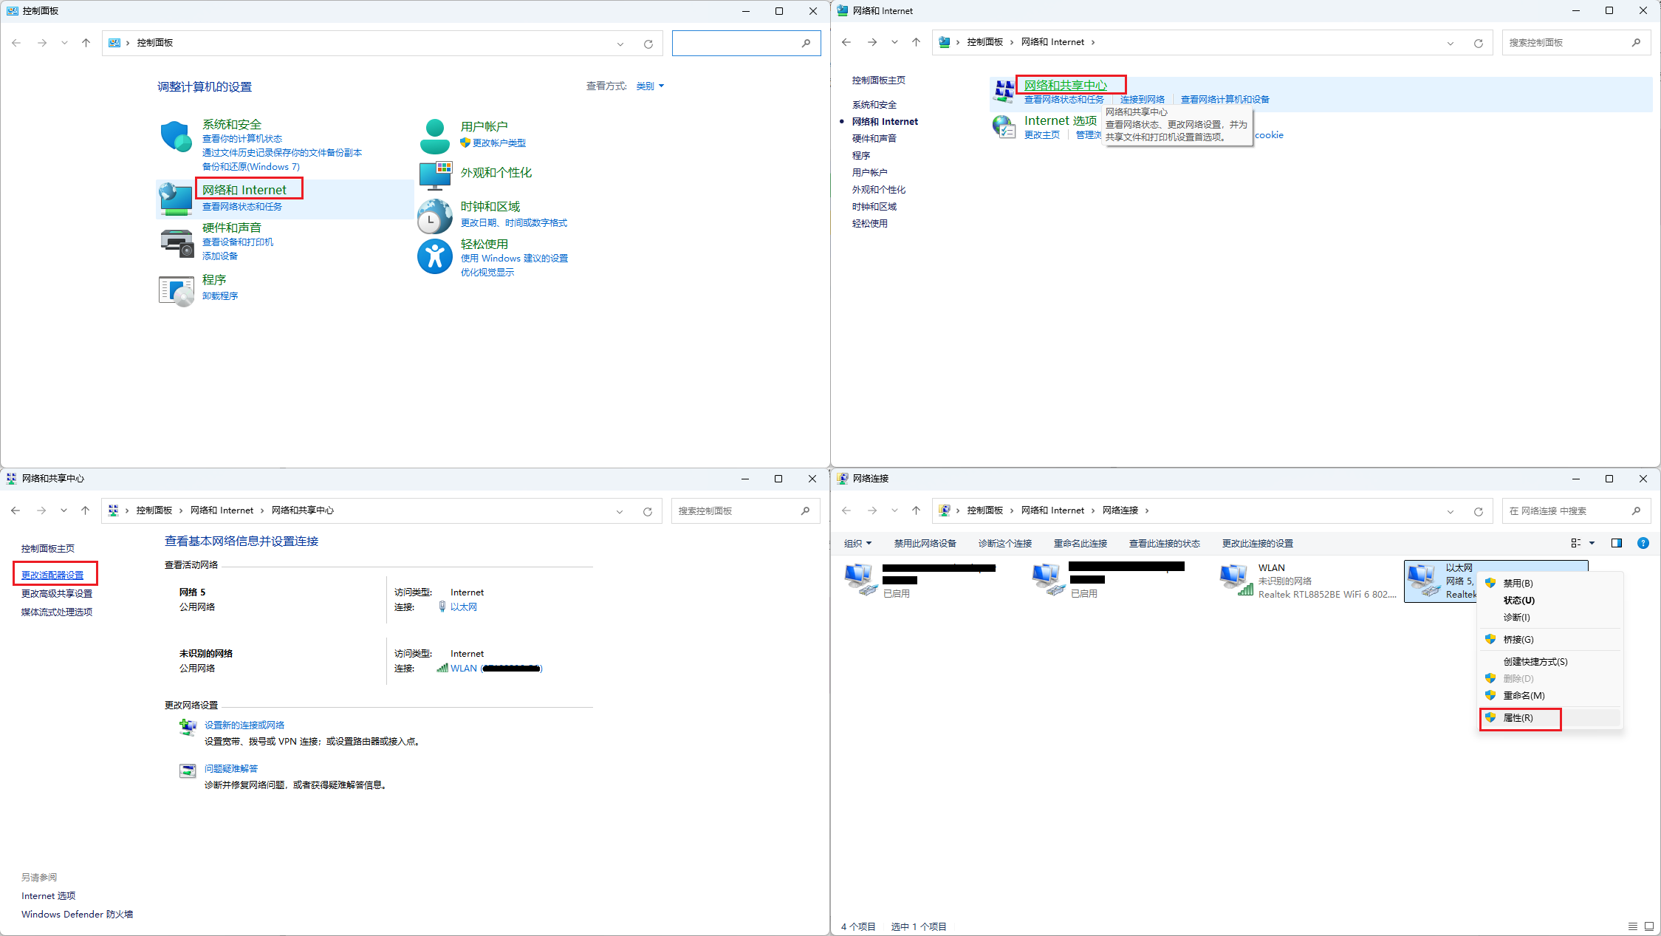Click the User Accounts icon
Image resolution: width=1661 pixels, height=936 pixels.
point(434,136)
